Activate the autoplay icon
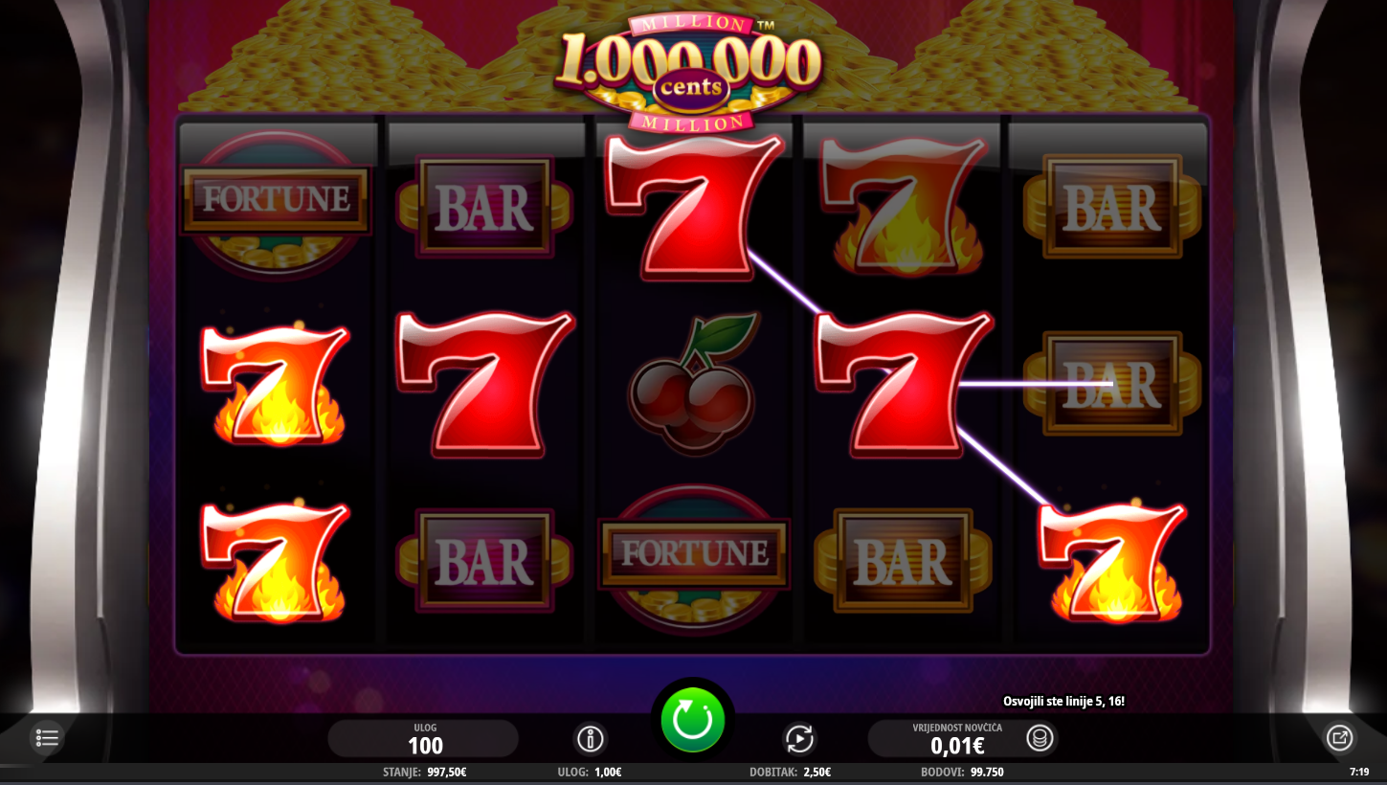This screenshot has width=1387, height=785. click(799, 739)
